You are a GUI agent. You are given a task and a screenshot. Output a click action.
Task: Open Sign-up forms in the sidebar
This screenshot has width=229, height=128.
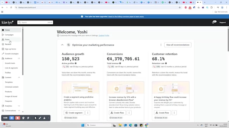pos(11,49)
